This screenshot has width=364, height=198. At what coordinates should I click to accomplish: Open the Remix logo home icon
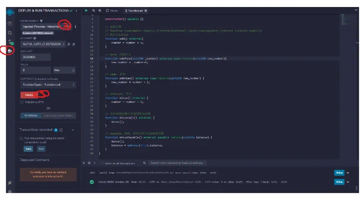point(10,12)
